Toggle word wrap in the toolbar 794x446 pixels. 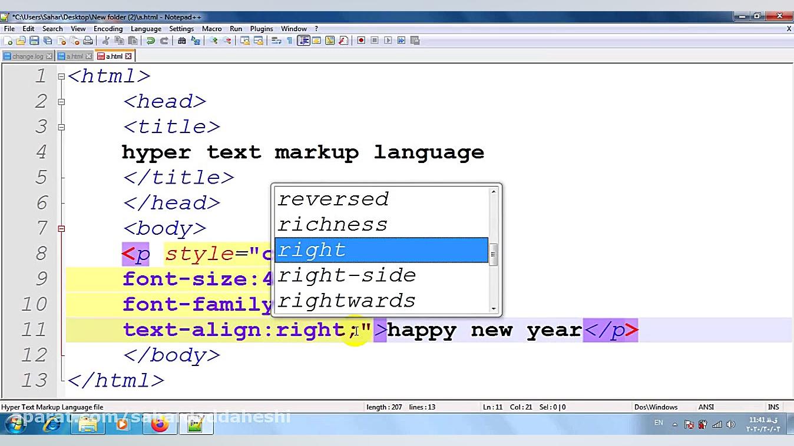[x=276, y=41]
